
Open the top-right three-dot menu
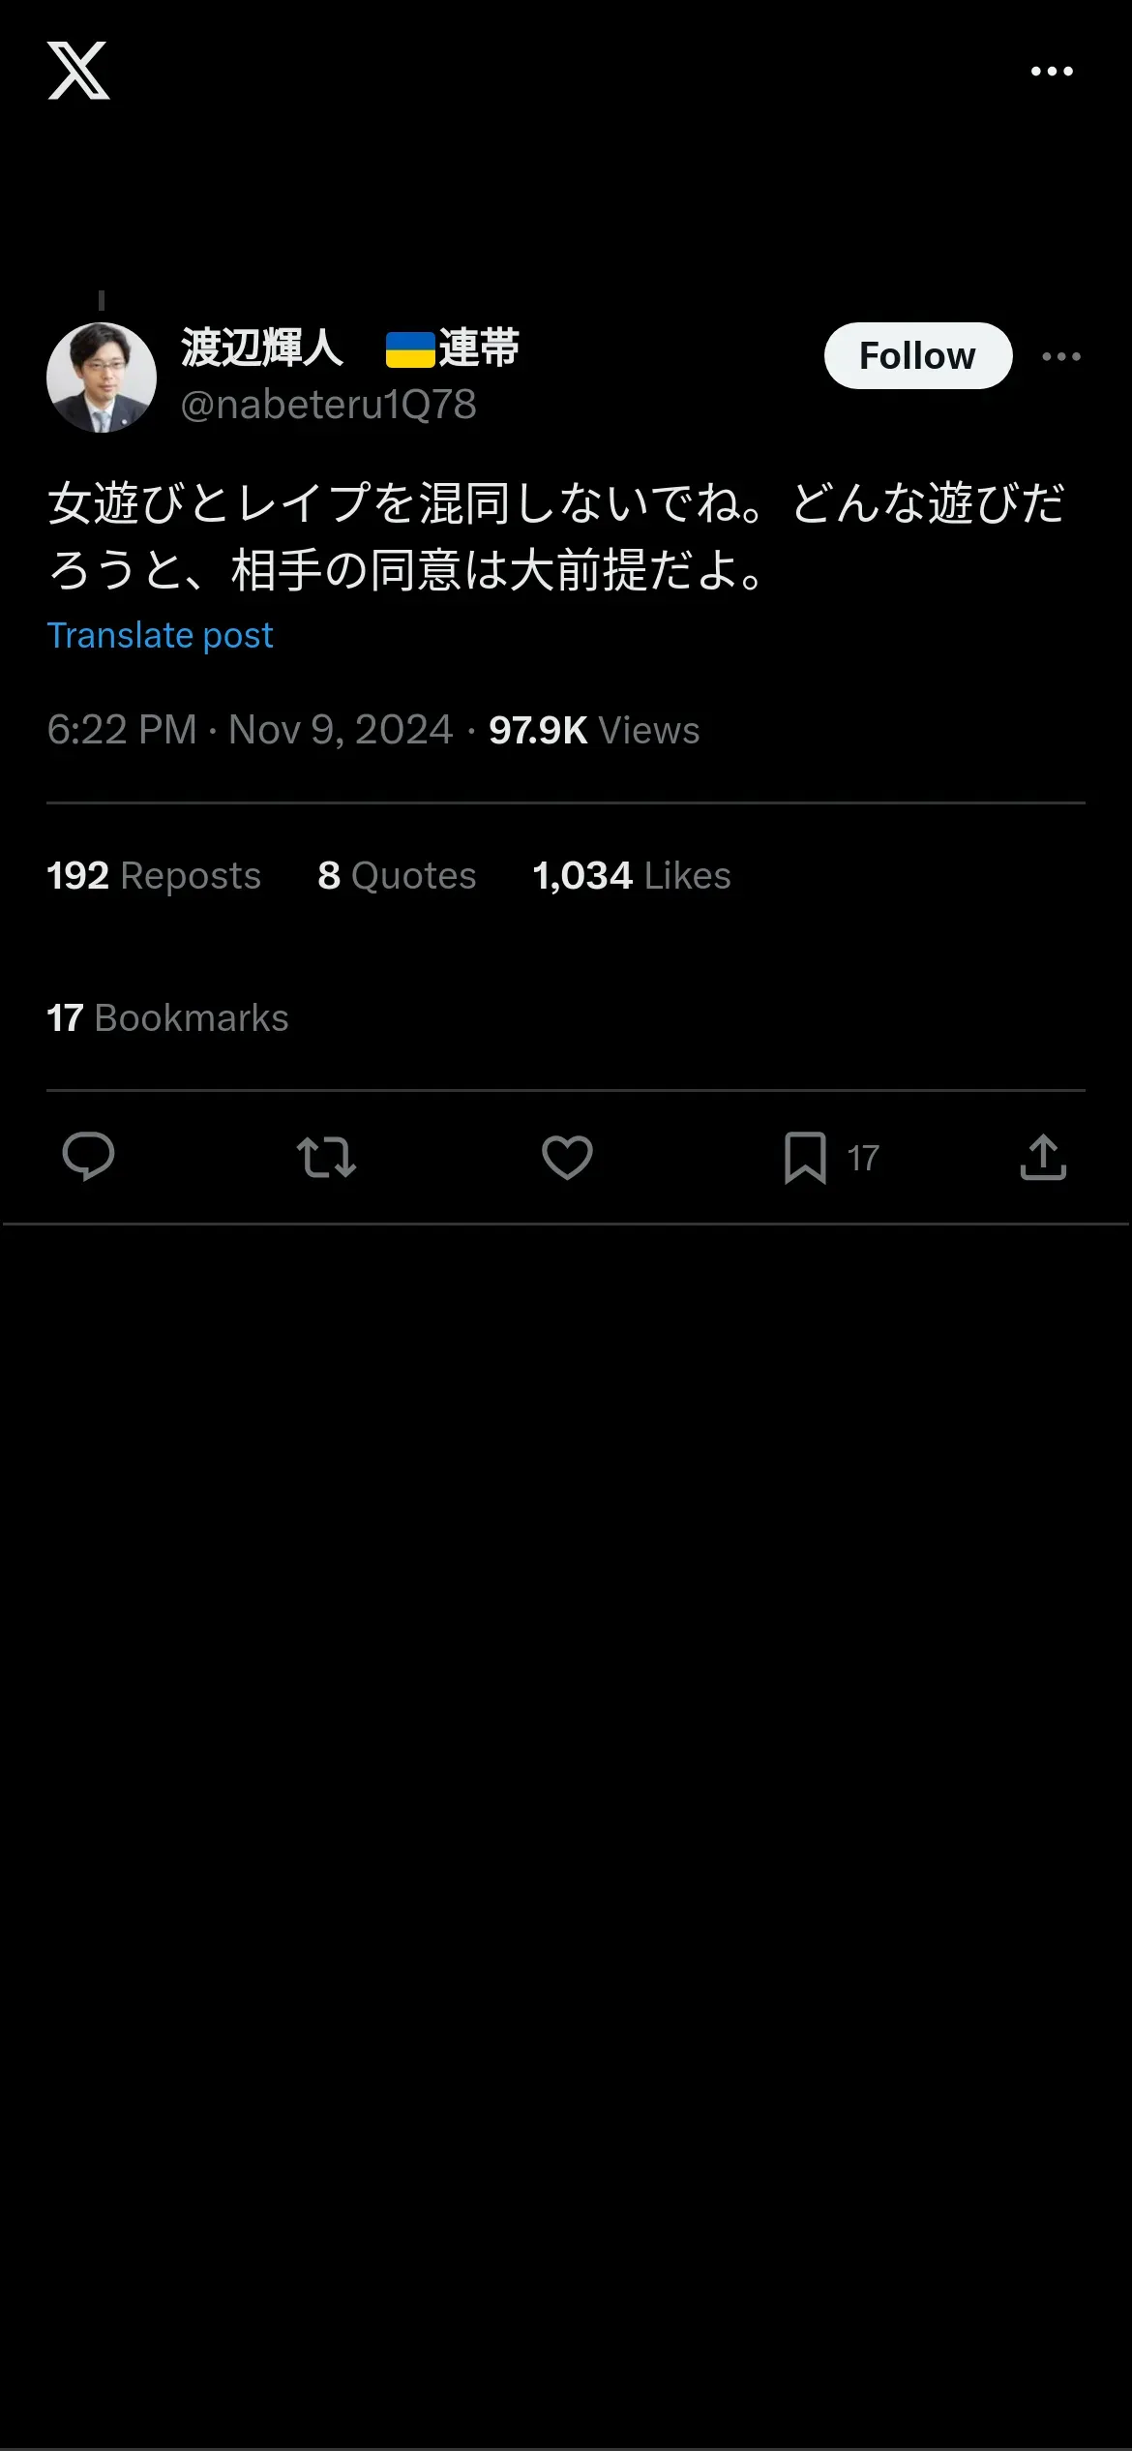coord(1052,72)
